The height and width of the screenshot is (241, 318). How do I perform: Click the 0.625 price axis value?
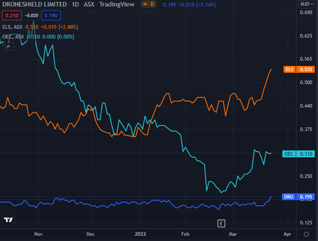click(x=306, y=36)
